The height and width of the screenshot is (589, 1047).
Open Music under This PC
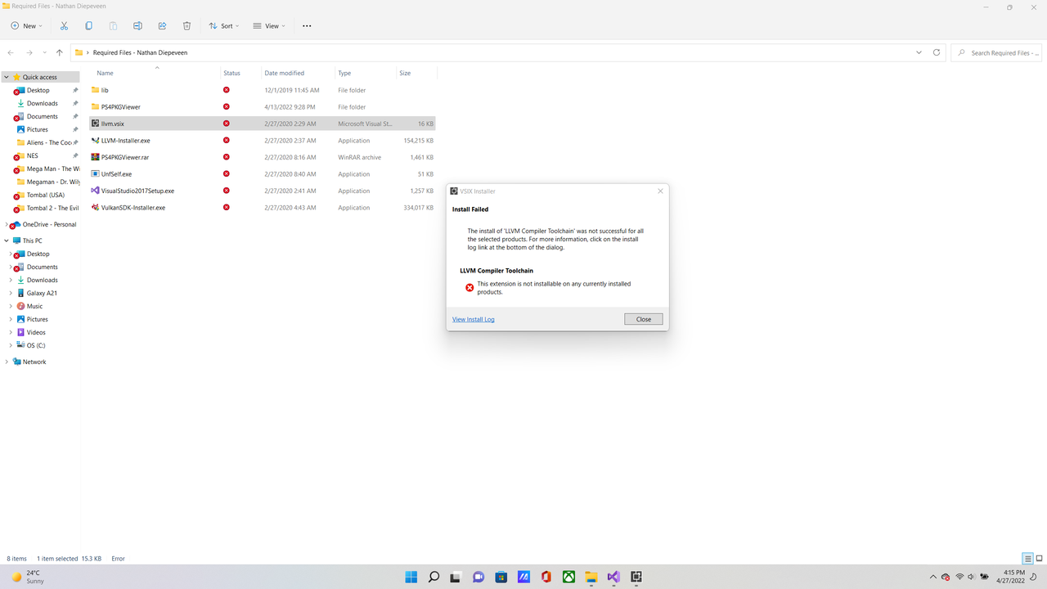coord(34,306)
